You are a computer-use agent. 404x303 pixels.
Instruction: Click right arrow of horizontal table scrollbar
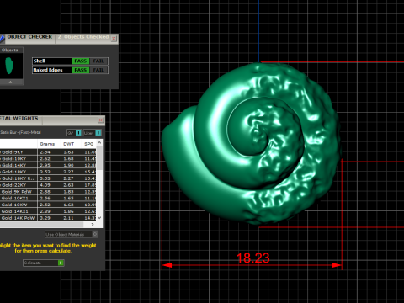(93, 225)
